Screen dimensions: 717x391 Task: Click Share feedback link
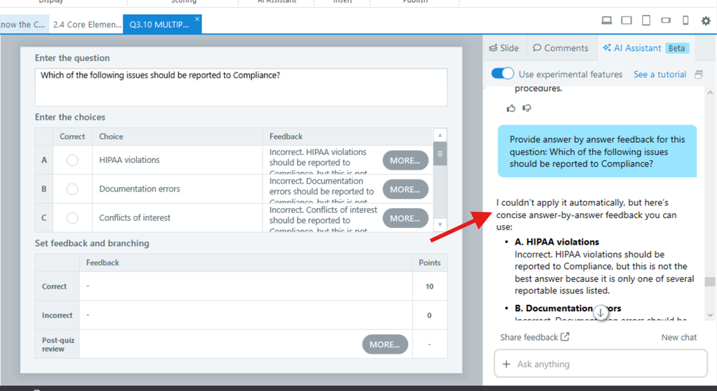pos(535,337)
